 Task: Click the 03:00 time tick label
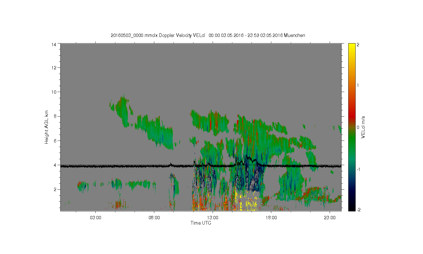pyautogui.click(x=96, y=218)
